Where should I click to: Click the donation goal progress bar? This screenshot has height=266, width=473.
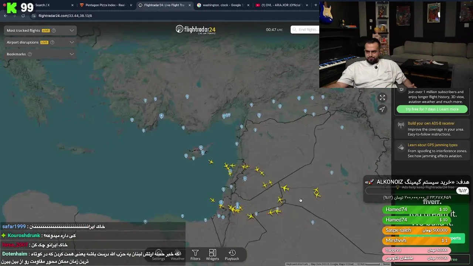click(x=417, y=191)
